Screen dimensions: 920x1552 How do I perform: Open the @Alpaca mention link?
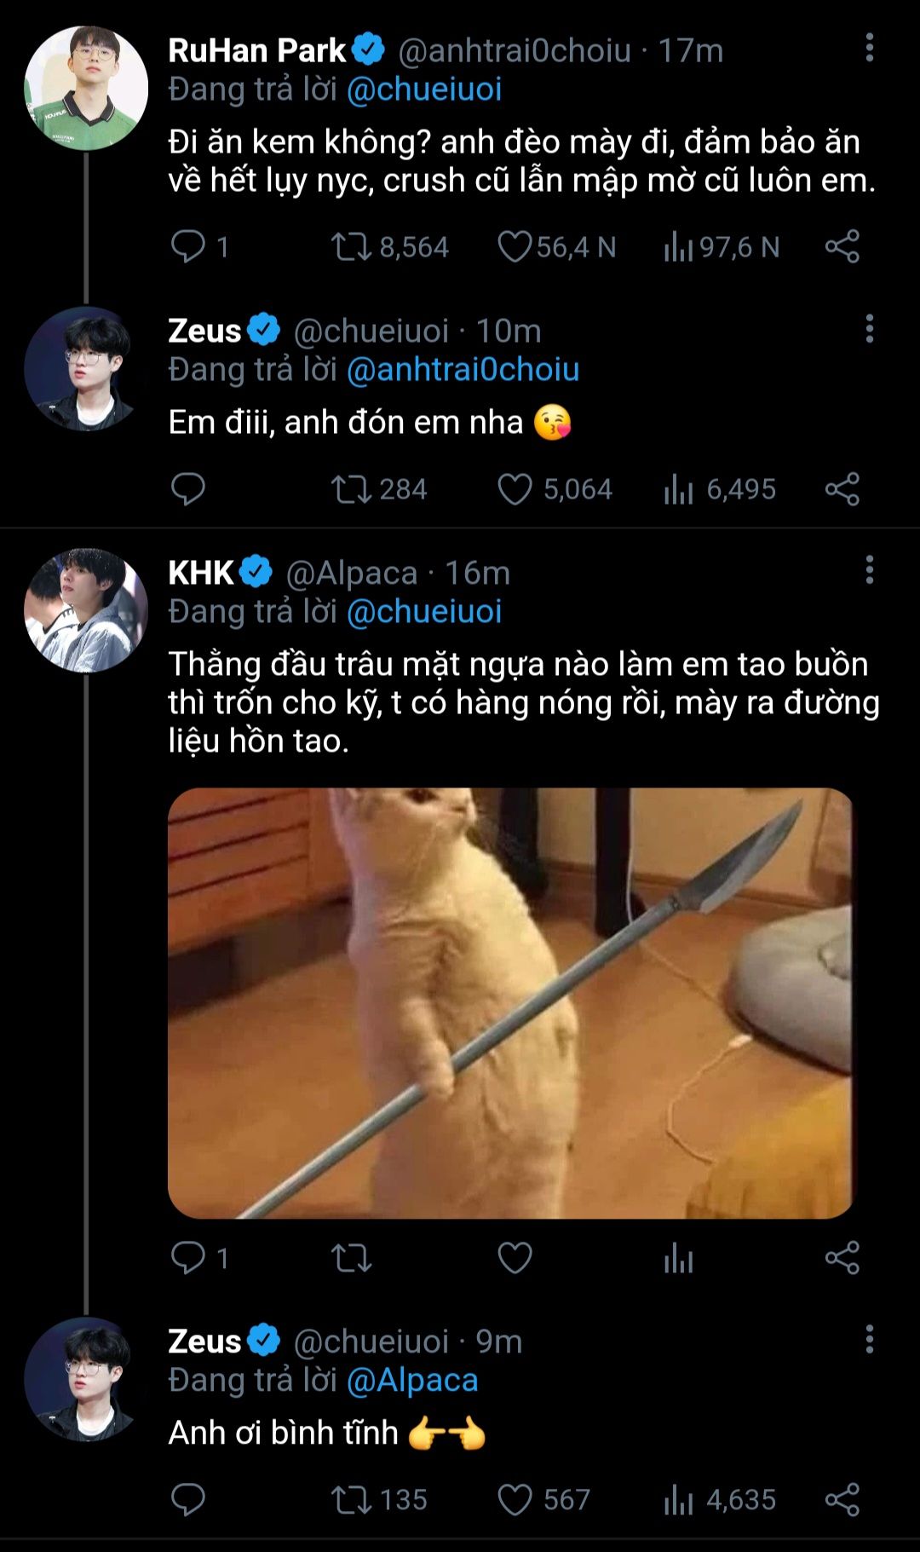tap(412, 1381)
